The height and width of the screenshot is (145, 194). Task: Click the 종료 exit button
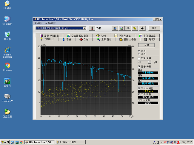(x=154, y=28)
